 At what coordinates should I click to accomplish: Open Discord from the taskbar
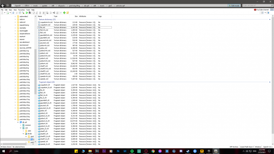(181, 151)
